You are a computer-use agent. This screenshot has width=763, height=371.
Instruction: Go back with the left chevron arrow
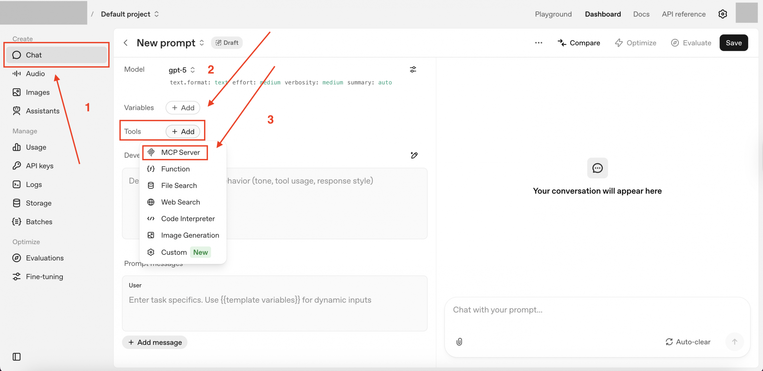tap(126, 43)
